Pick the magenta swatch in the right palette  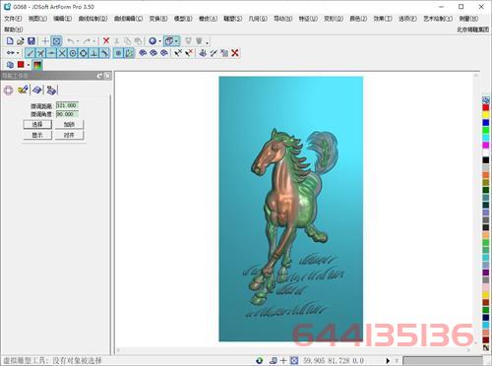486,145
